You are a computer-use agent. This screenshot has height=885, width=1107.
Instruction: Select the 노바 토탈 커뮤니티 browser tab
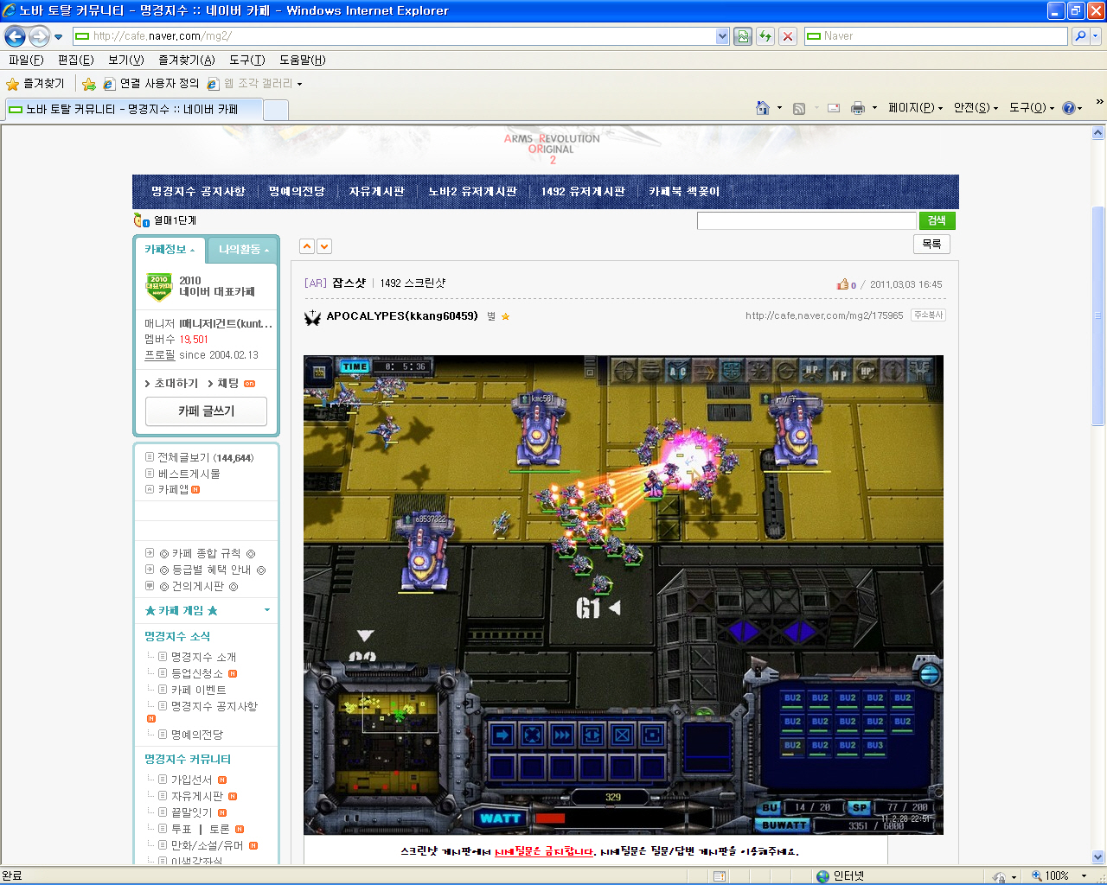[132, 109]
